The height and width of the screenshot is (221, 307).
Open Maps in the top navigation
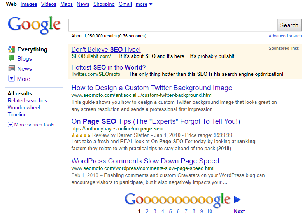67,4
